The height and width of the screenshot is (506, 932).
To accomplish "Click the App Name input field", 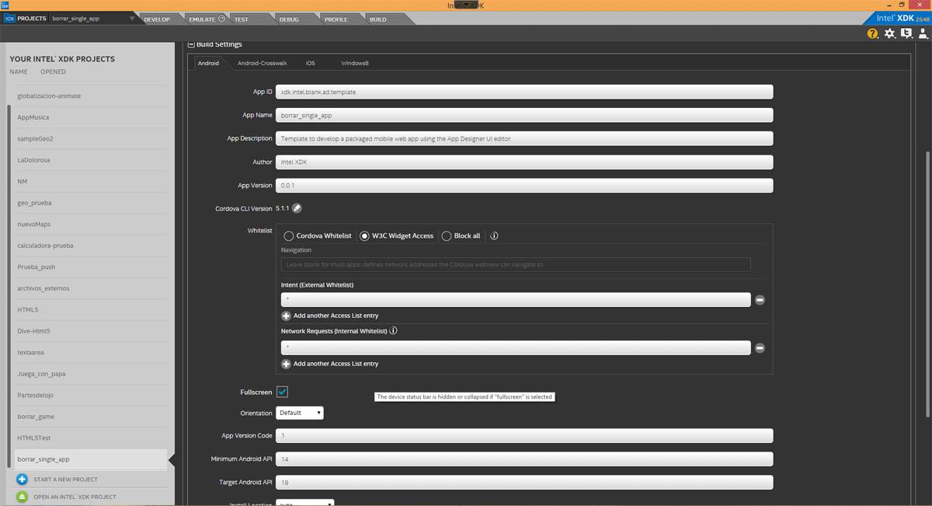I will (524, 115).
